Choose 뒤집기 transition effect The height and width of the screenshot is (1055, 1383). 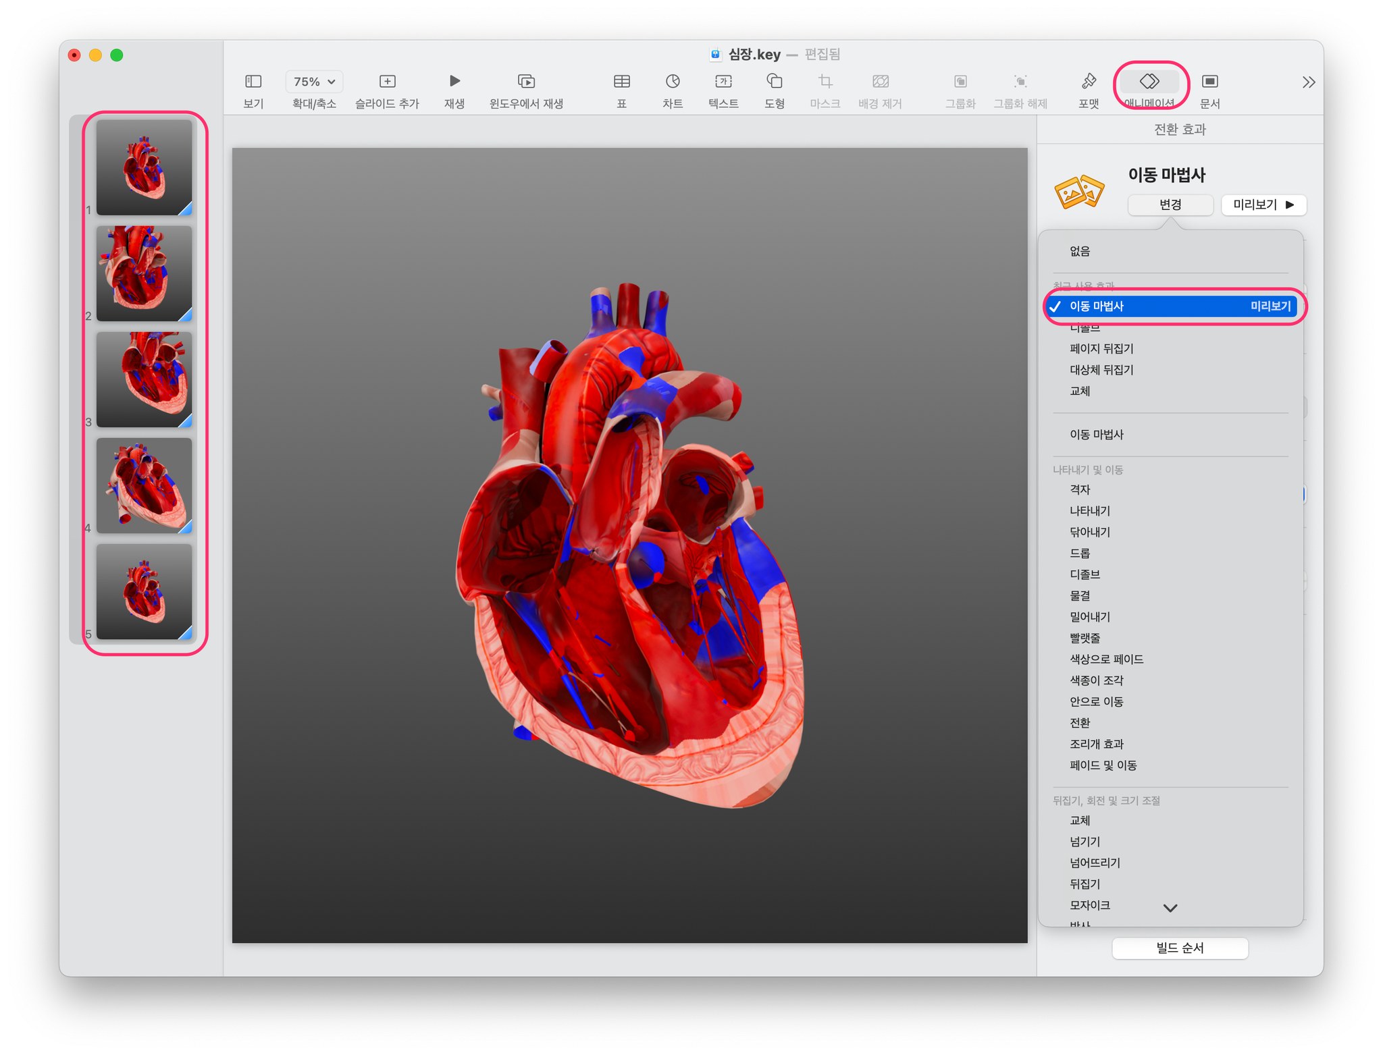1085,884
